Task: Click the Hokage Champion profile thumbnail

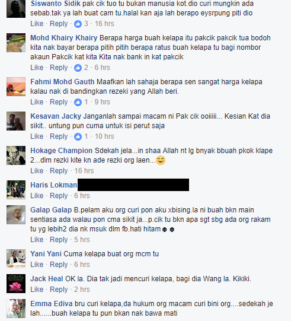Action: tap(16, 155)
